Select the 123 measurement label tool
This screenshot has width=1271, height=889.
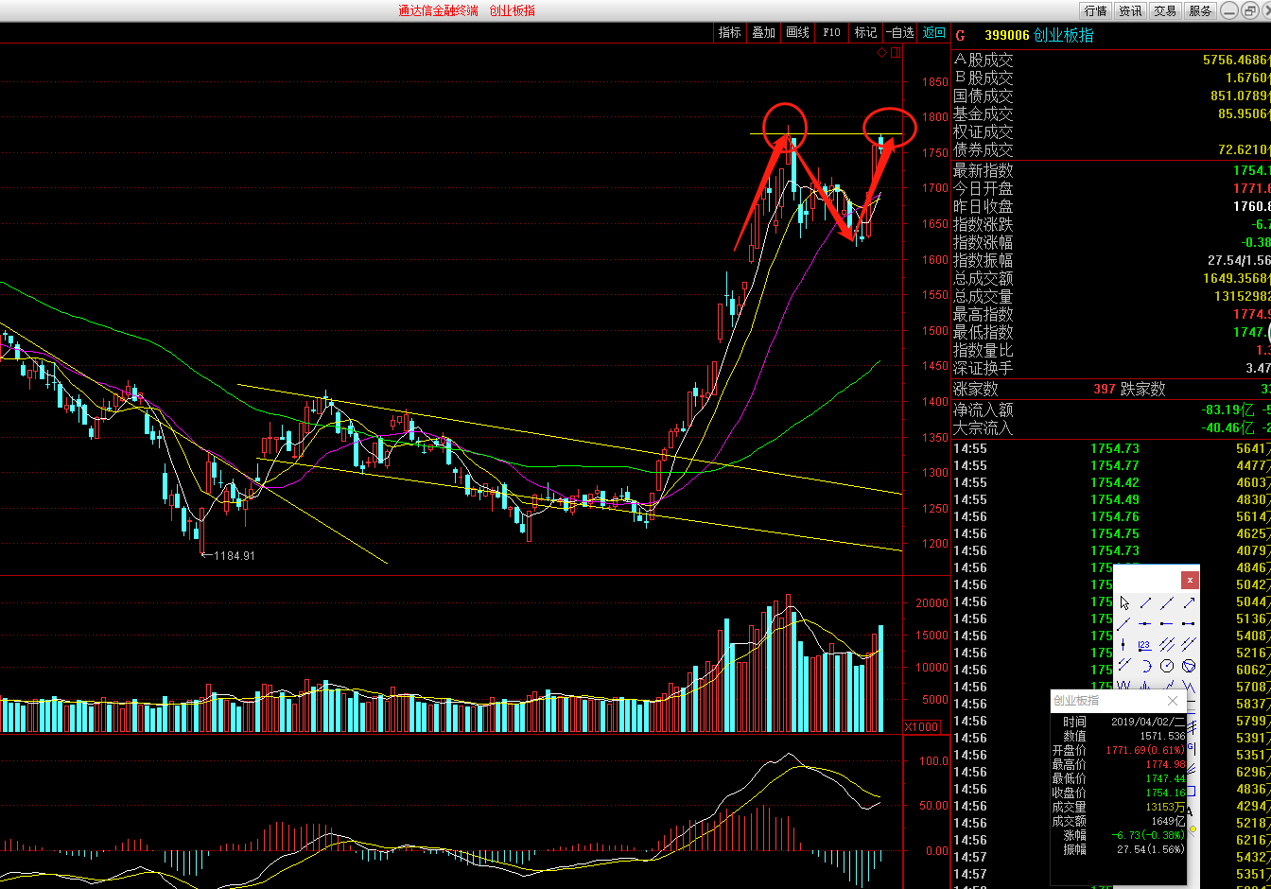(1145, 645)
